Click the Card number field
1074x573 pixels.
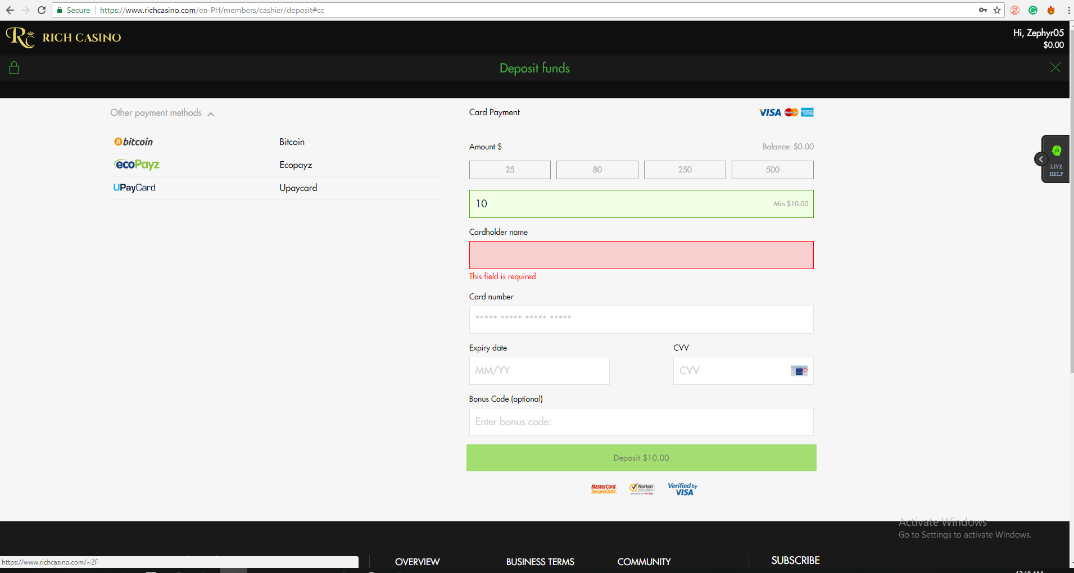(x=641, y=320)
